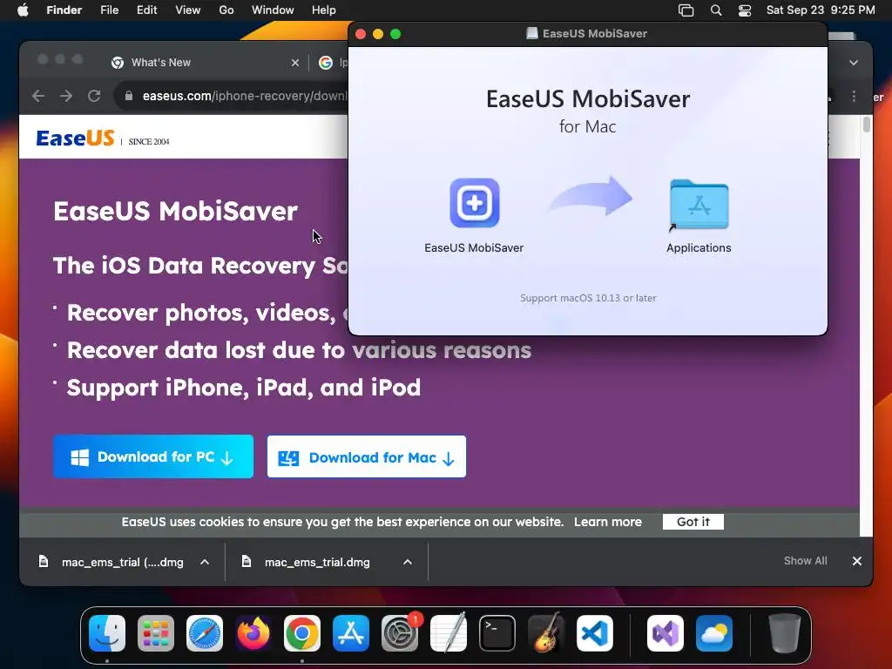Open the View menu
The image size is (892, 669).
[188, 10]
